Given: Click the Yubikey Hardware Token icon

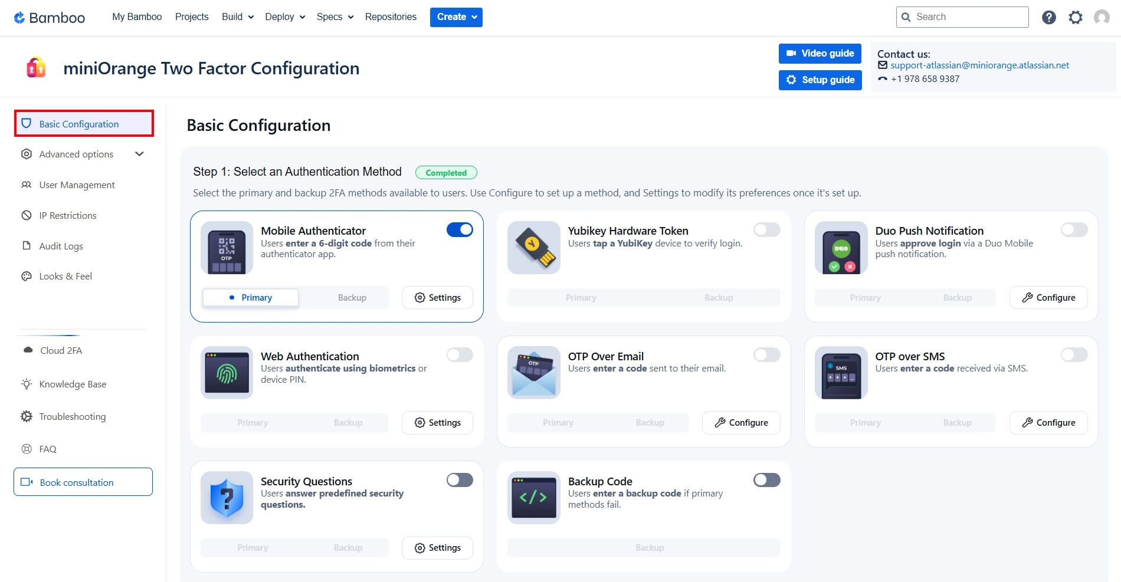Looking at the screenshot, I should click(533, 248).
